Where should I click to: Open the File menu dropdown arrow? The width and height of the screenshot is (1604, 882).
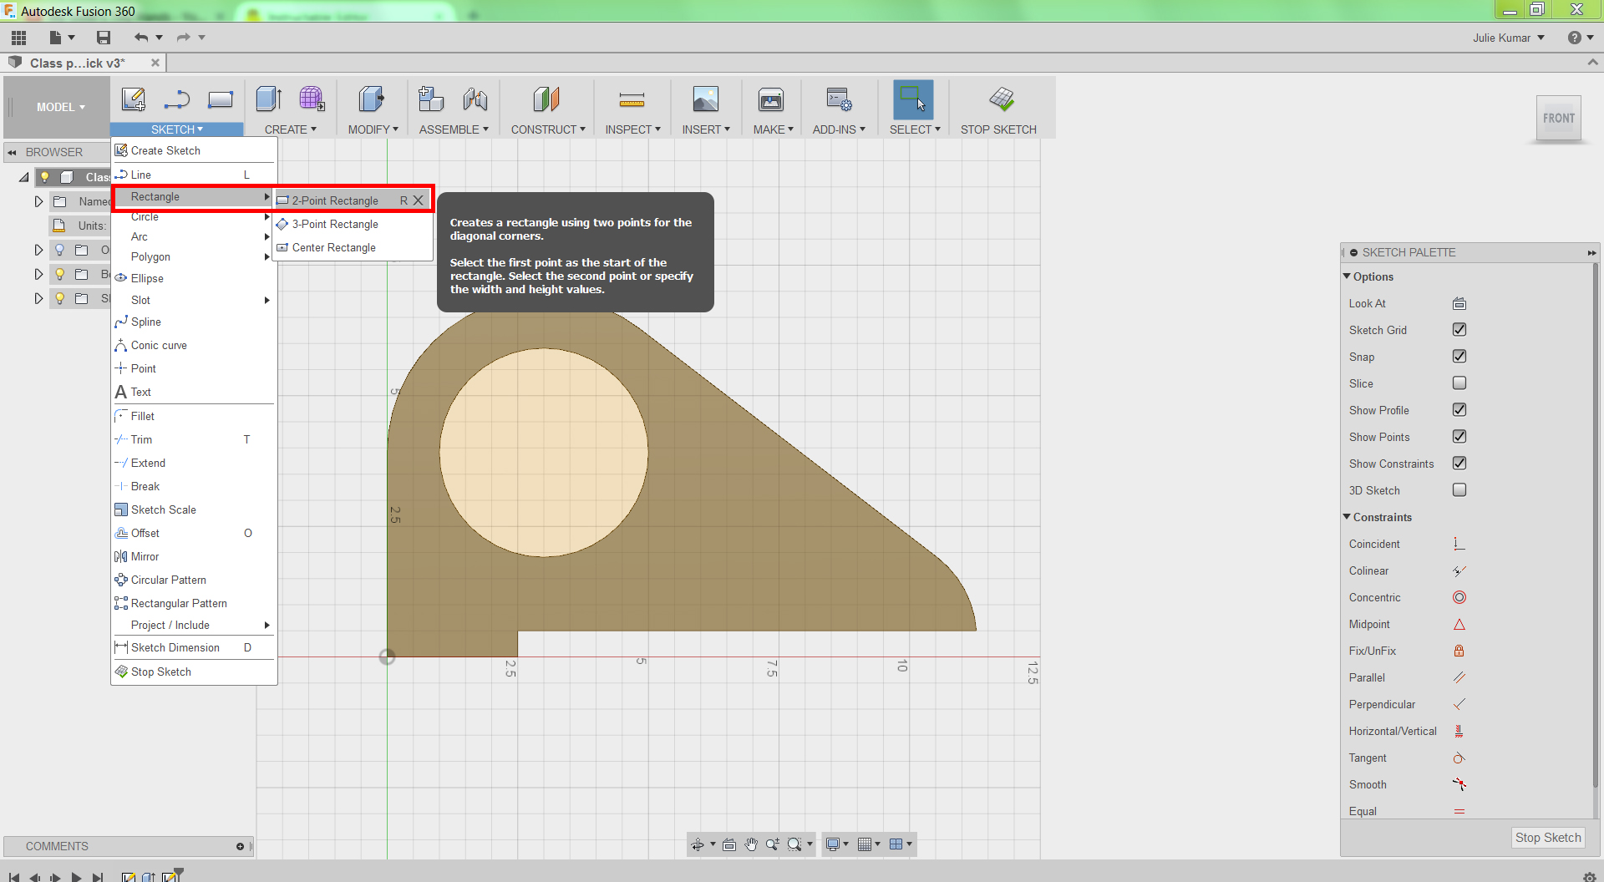click(72, 38)
